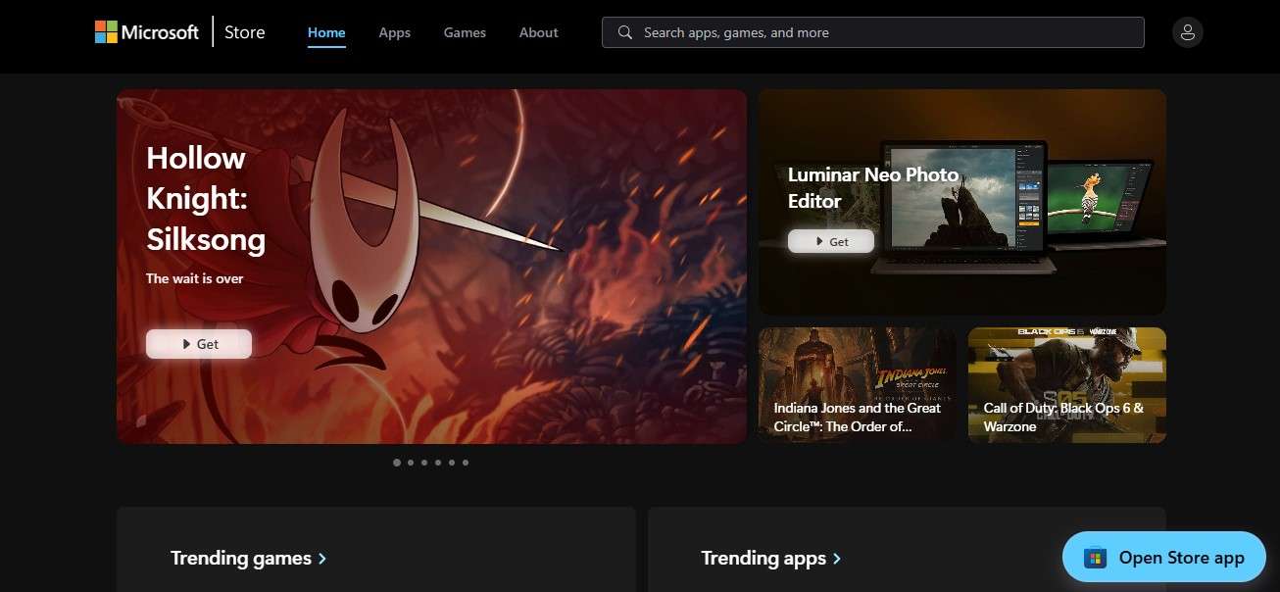1280x592 pixels.
Task: Open the Call of Duty: Black Ops 6 card
Action: [1067, 385]
